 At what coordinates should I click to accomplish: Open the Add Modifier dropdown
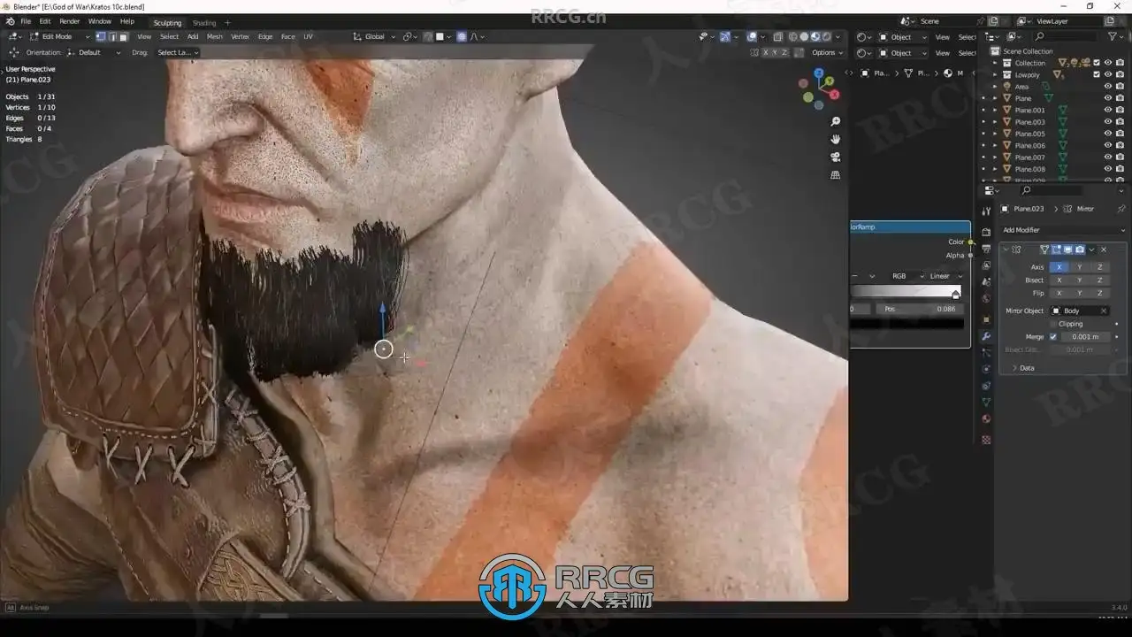[x=1063, y=230]
